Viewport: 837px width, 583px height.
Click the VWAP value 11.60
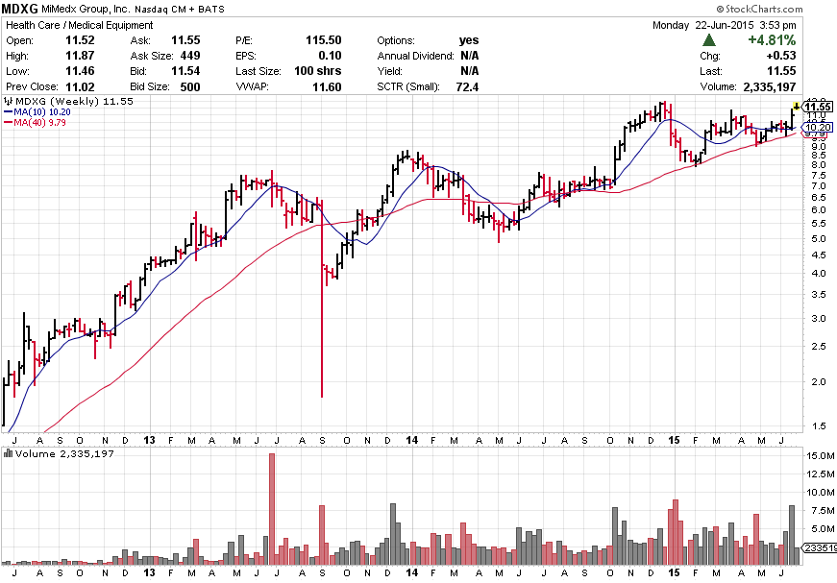(327, 86)
